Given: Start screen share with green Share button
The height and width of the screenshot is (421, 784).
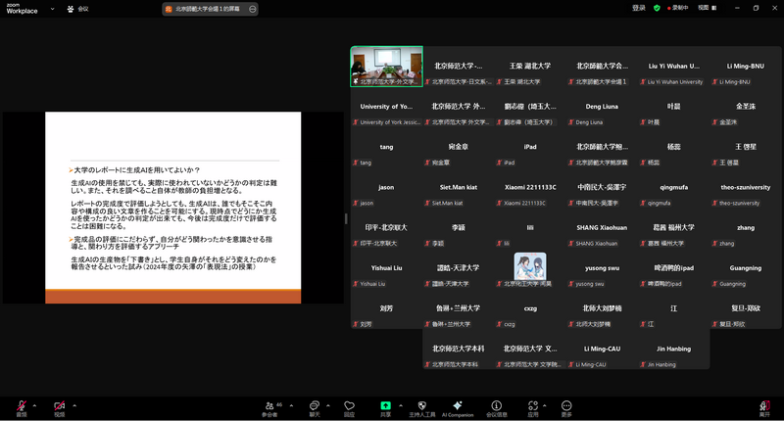Looking at the screenshot, I should 385,405.
